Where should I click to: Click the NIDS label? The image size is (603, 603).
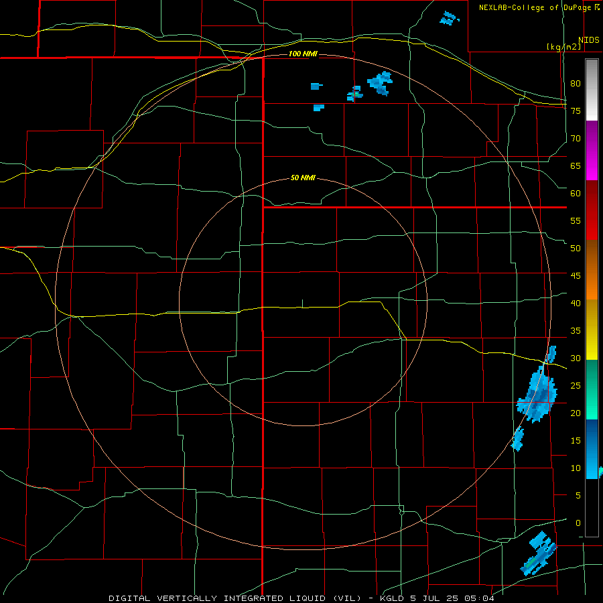point(588,40)
